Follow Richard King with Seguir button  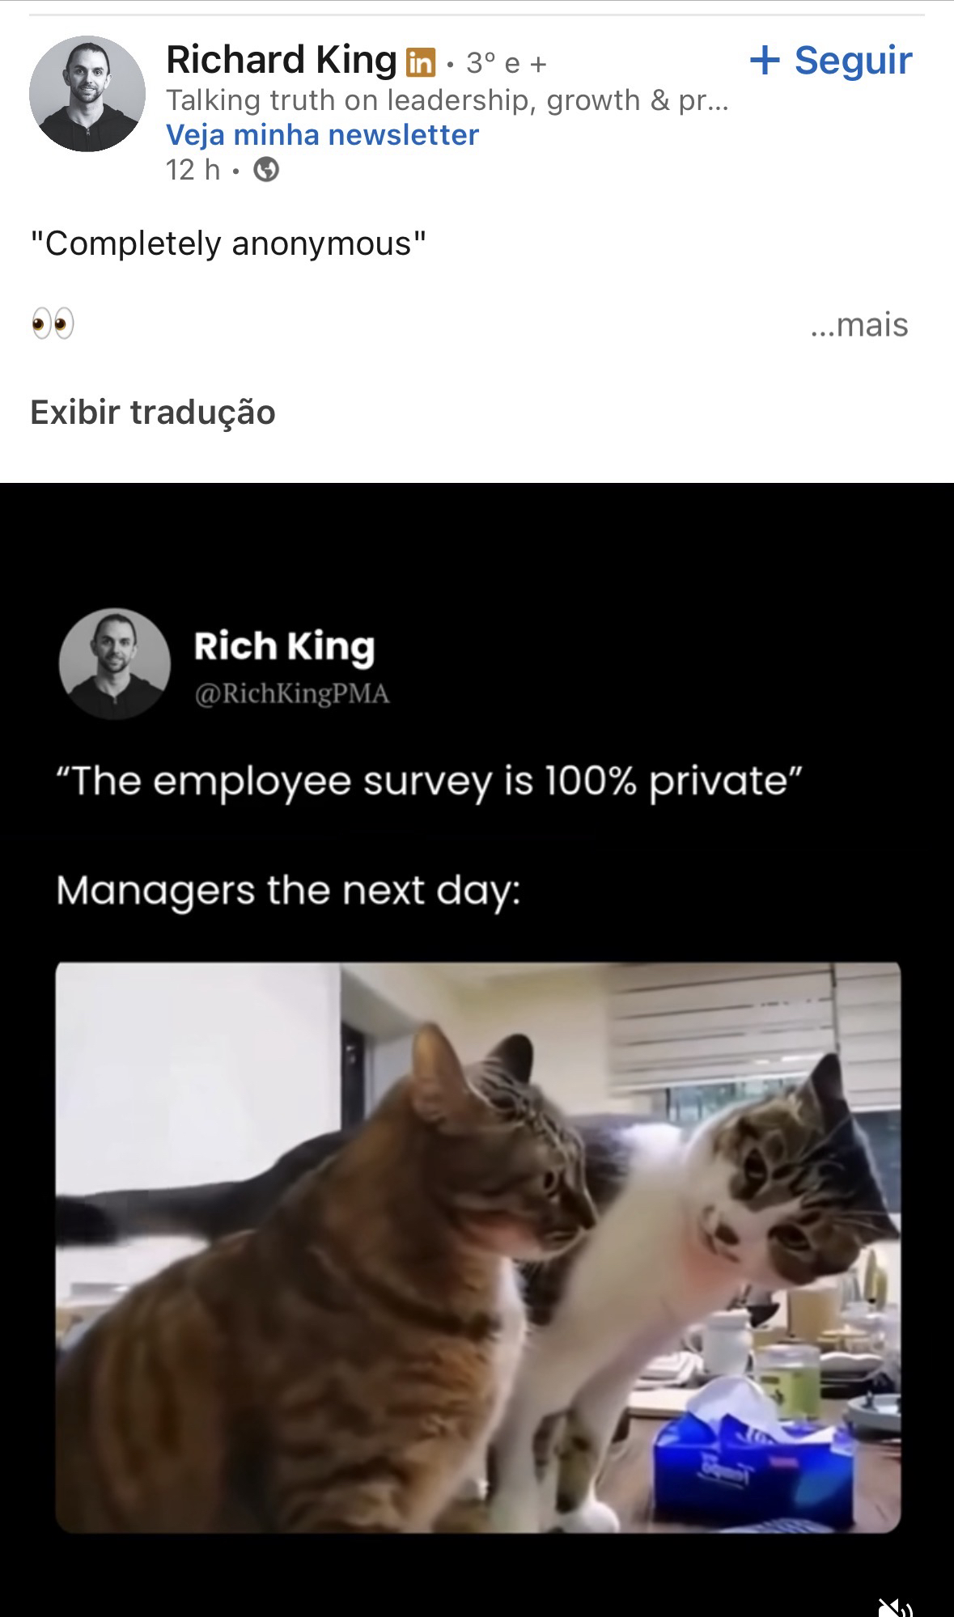pyautogui.click(x=831, y=60)
